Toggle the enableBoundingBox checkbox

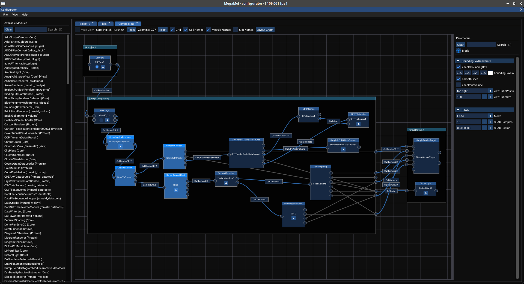(458, 67)
